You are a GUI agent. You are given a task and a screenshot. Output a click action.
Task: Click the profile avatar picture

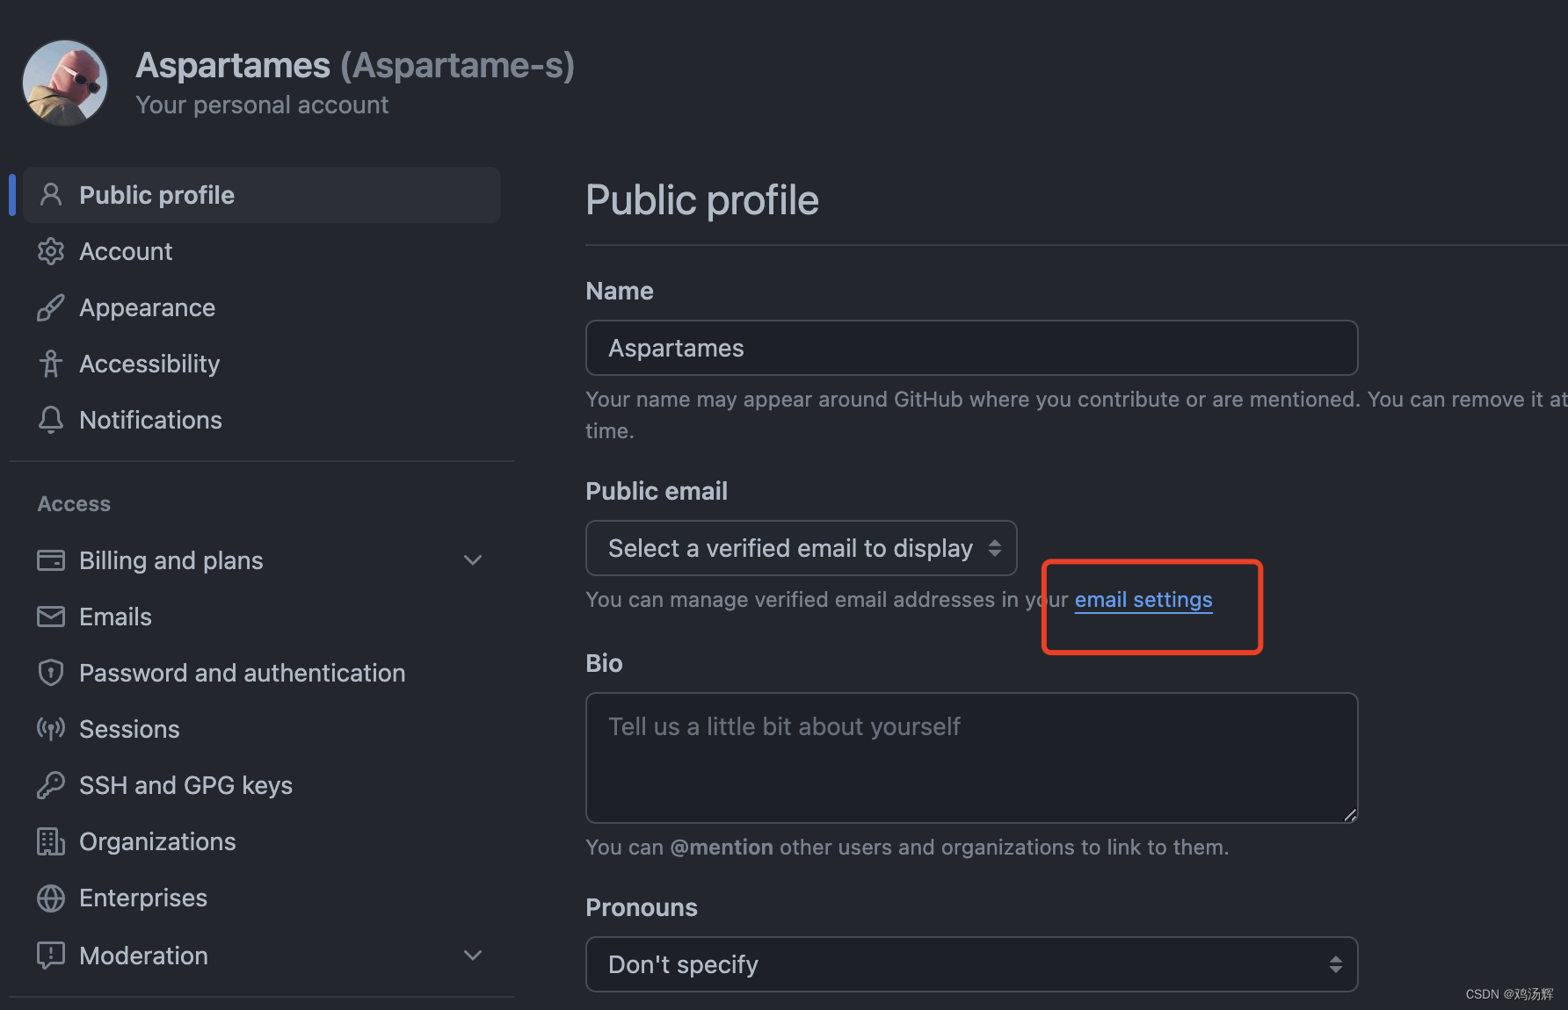tap(65, 83)
